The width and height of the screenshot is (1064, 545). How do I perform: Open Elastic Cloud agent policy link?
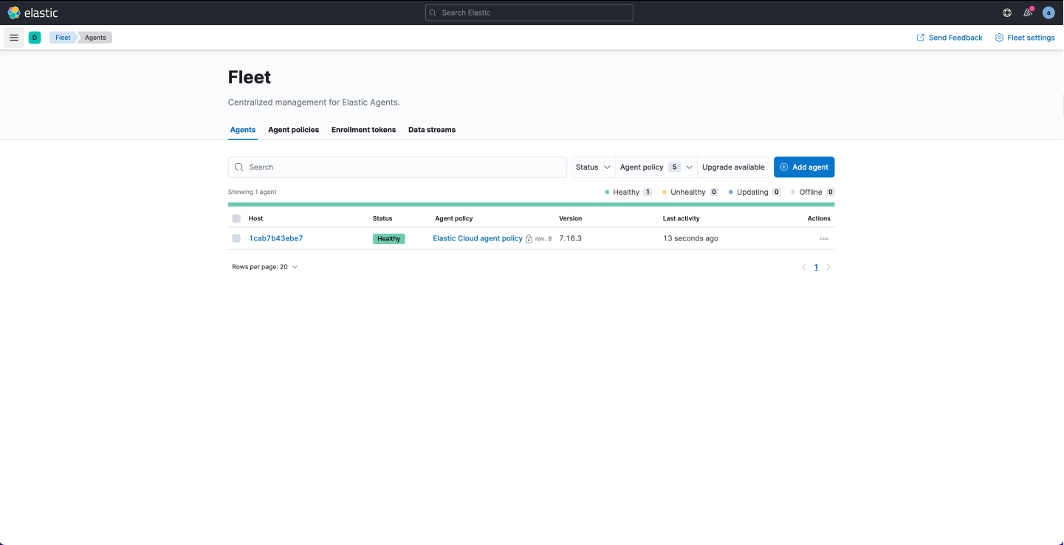478,238
